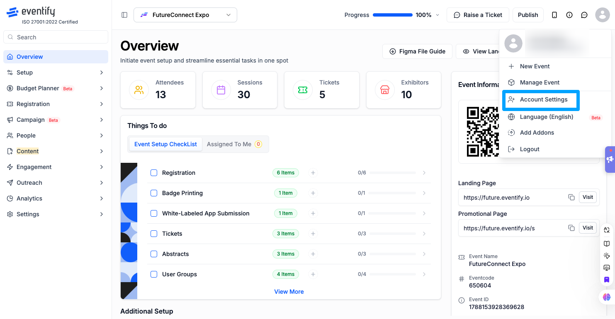Open the Figma File Guide button

[417, 51]
